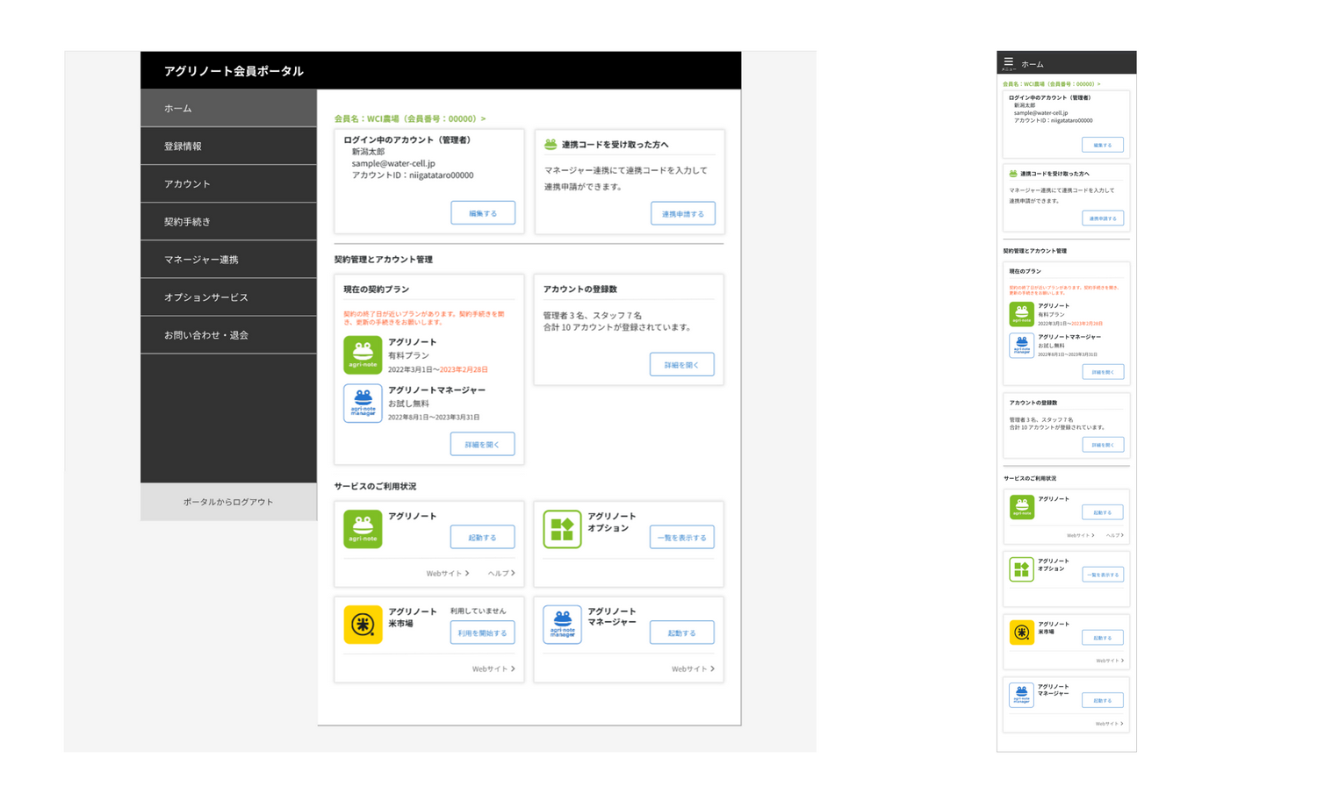Open アカウント from the sidebar
1317x786 pixels.
(x=228, y=183)
